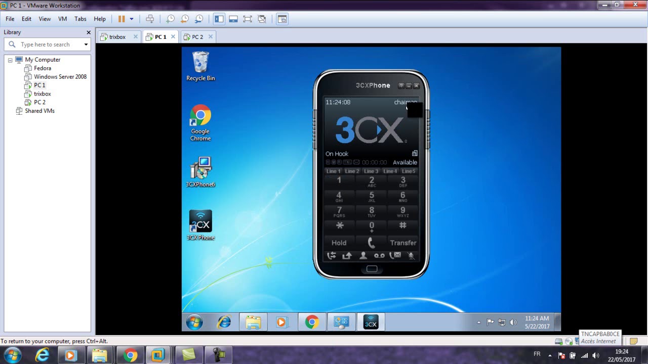Select Line 1 on 3CXPhone
Viewport: 648px width, 364px height.
pyautogui.click(x=333, y=171)
